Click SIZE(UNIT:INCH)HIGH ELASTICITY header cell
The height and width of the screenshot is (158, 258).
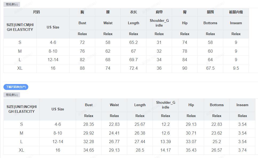tap(22, 109)
